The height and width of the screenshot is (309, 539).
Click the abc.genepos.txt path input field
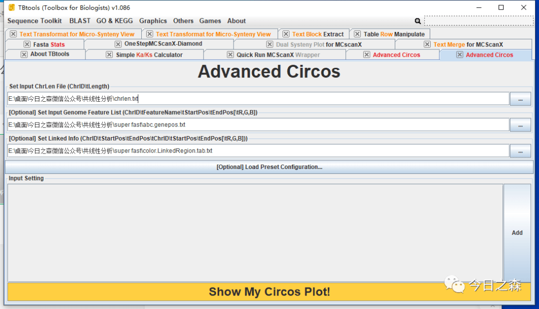(x=258, y=125)
